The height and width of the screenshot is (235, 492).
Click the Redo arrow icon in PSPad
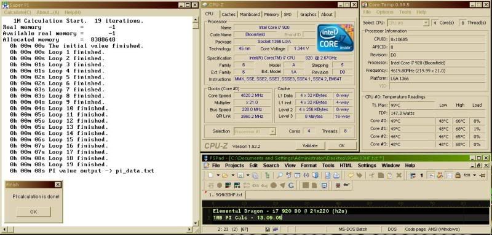(x=359, y=175)
